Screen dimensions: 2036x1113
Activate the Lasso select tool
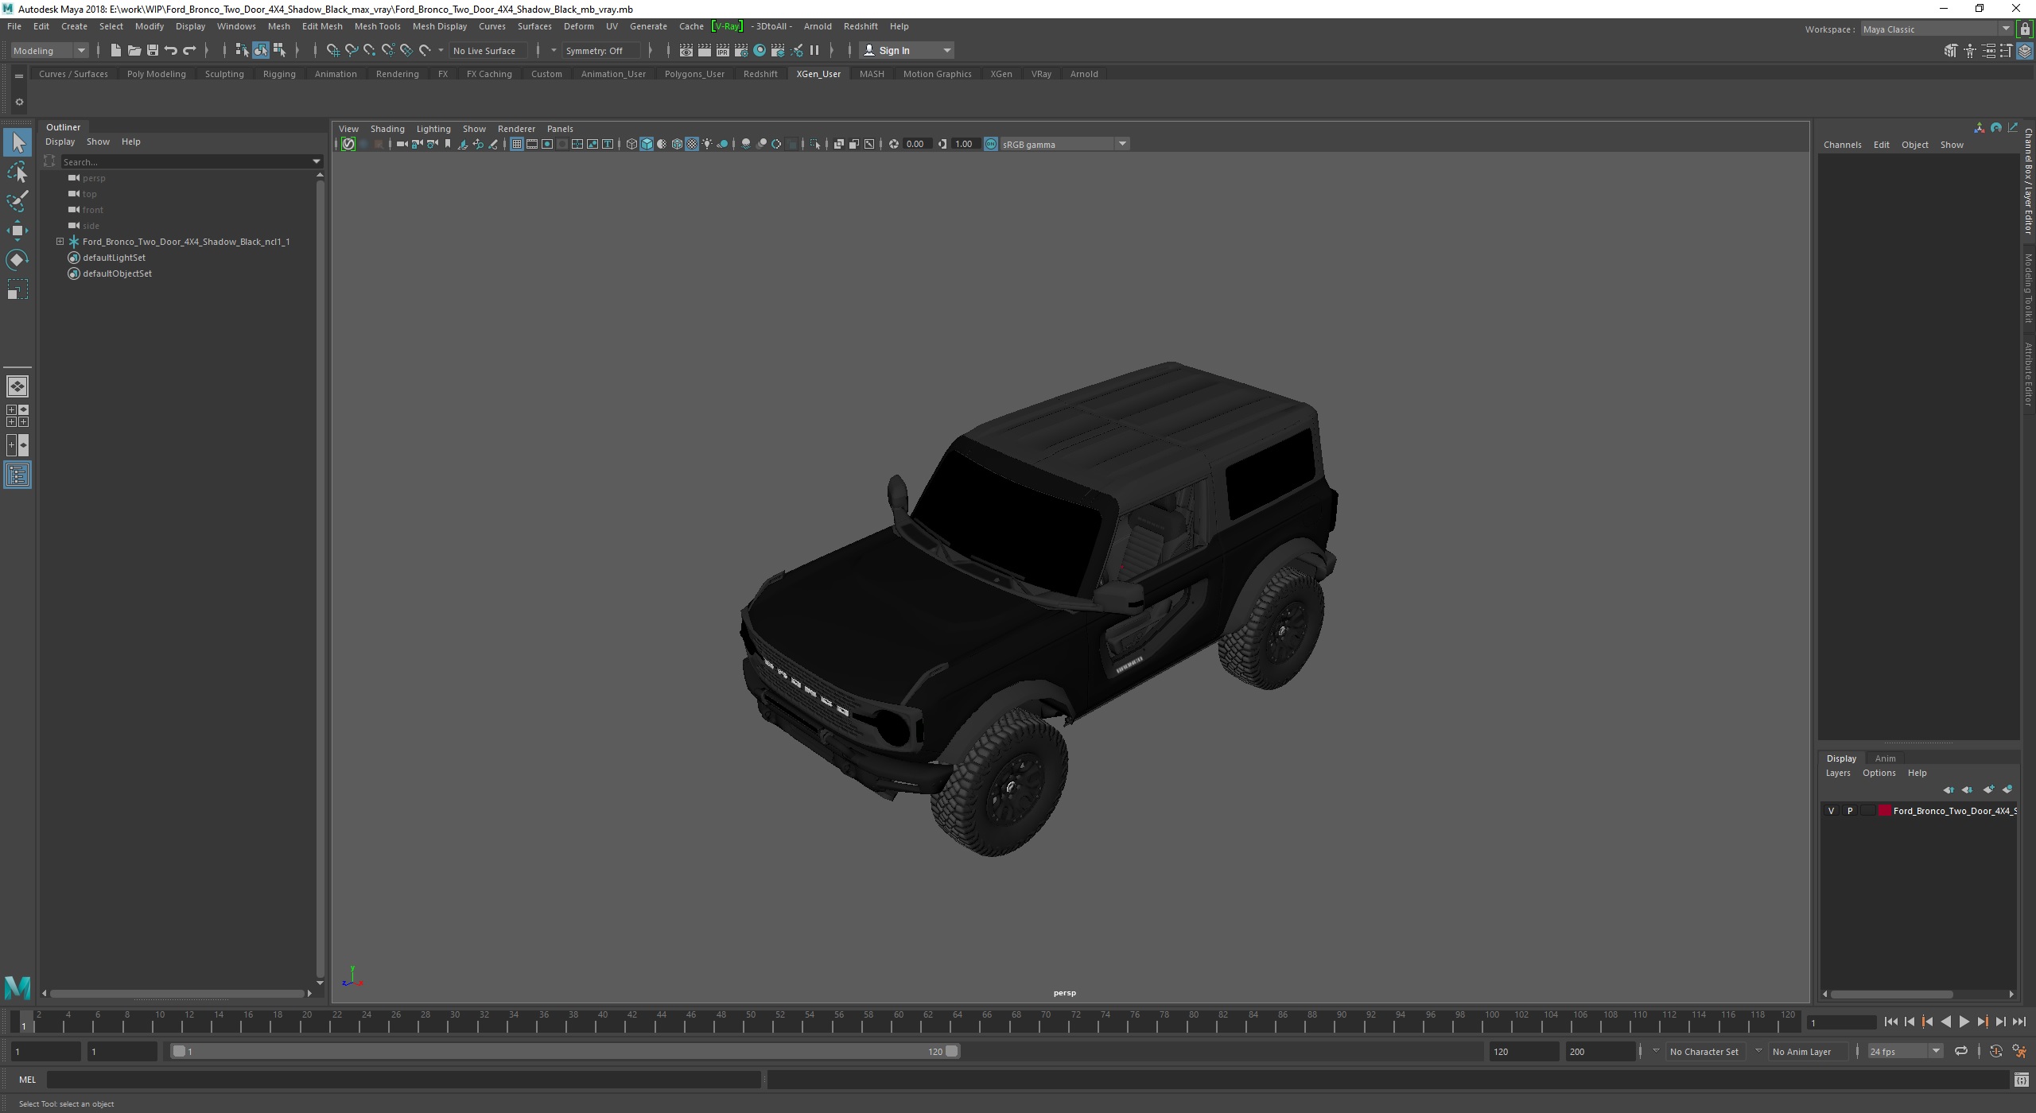click(17, 172)
